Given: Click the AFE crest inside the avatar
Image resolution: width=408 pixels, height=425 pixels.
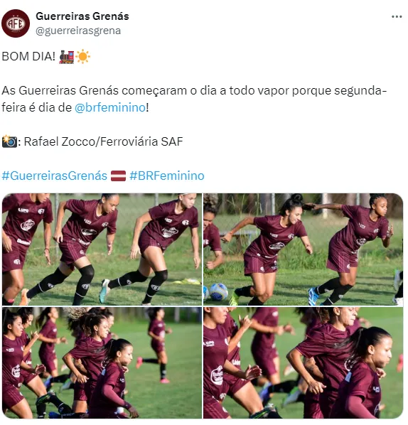Looking at the screenshot, I should (x=16, y=23).
